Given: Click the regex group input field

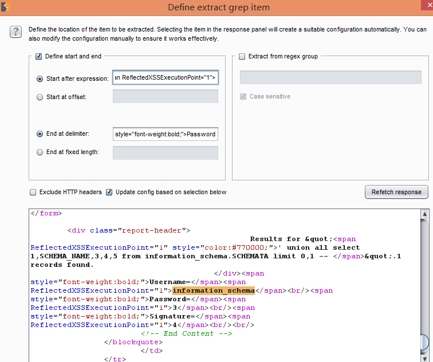Looking at the screenshot, I should tap(330, 77).
